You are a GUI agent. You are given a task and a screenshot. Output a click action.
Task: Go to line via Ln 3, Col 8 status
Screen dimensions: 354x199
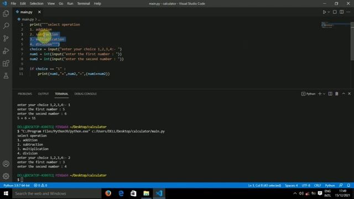pos(264,186)
